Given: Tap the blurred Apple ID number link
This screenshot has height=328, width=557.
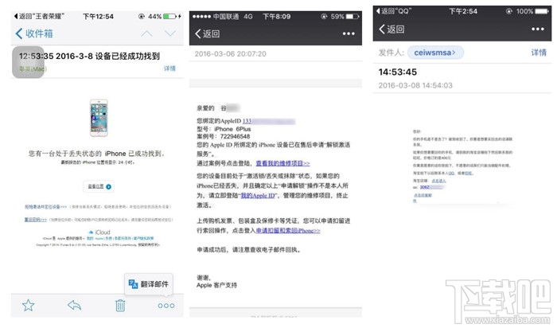Looking at the screenshot, I should pos(269,121).
